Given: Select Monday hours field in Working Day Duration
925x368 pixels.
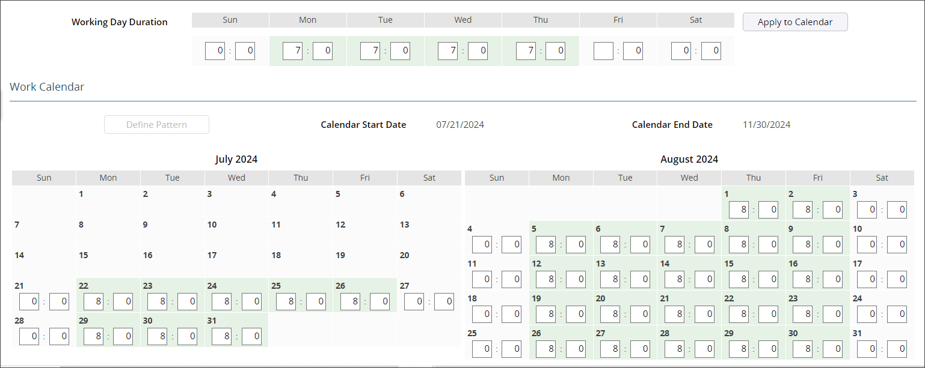Looking at the screenshot, I should pos(293,51).
